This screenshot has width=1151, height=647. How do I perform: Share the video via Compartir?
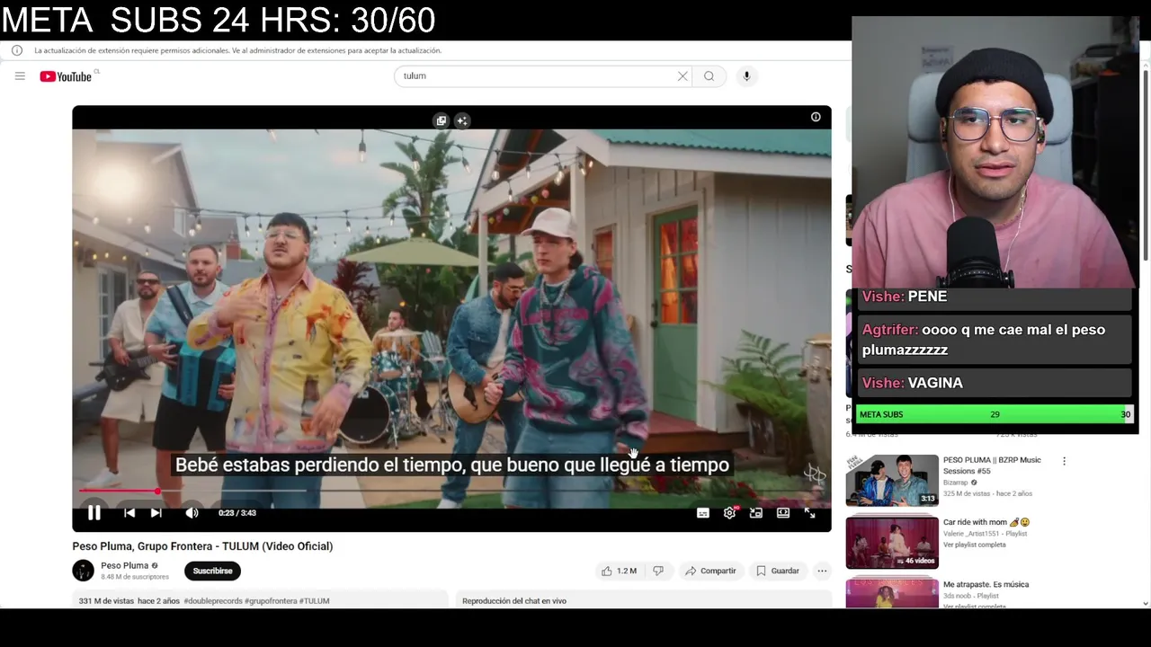click(710, 571)
